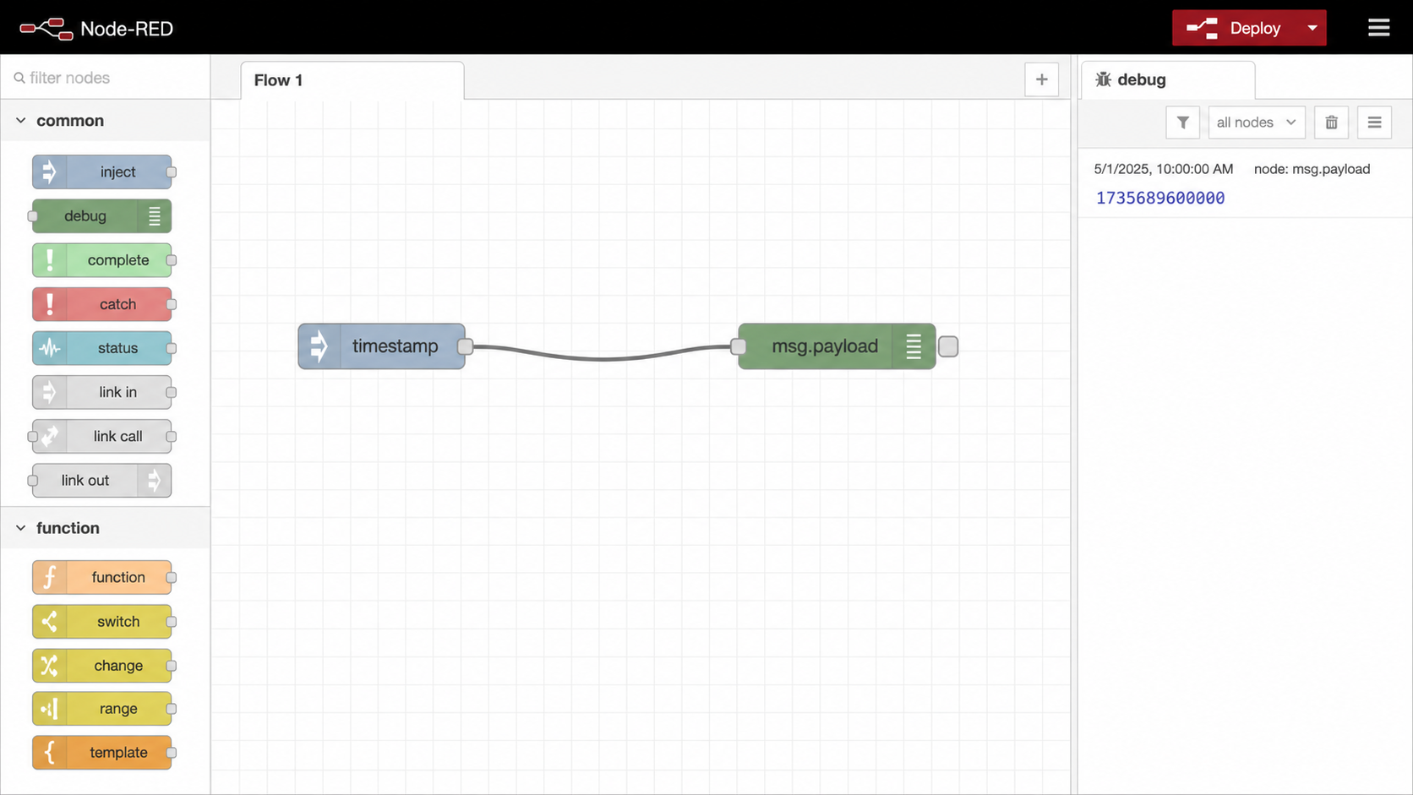Click the msg.payload node's list icon

pos(914,346)
